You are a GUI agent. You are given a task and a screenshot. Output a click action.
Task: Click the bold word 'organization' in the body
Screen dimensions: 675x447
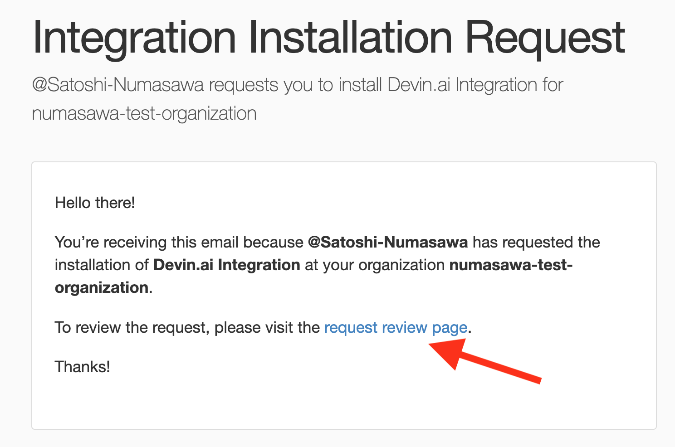point(102,287)
